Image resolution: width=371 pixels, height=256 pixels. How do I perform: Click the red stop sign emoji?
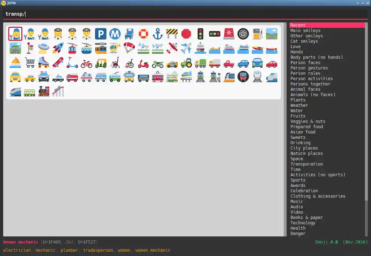coord(186,34)
